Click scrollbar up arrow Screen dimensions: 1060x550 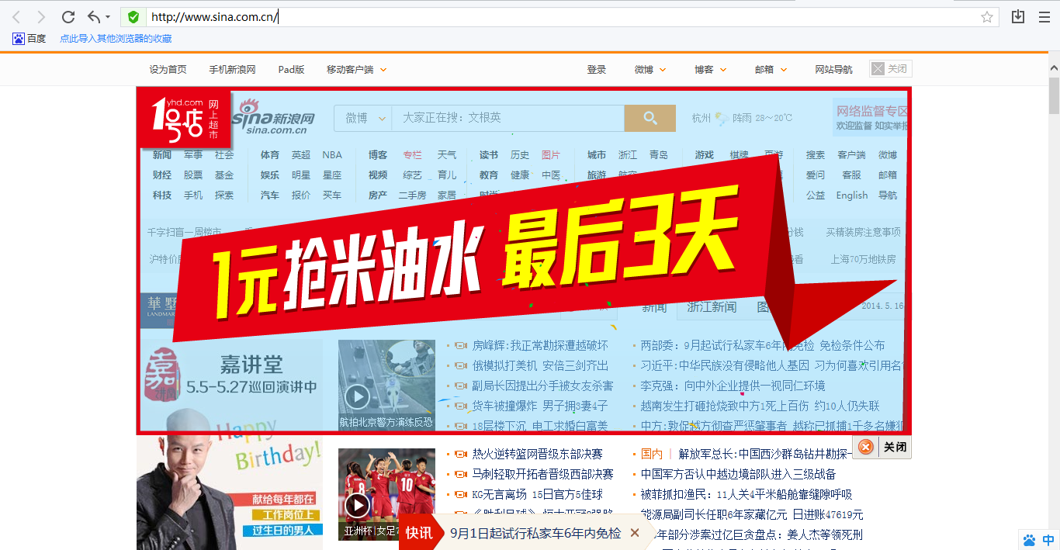pos(1053,69)
